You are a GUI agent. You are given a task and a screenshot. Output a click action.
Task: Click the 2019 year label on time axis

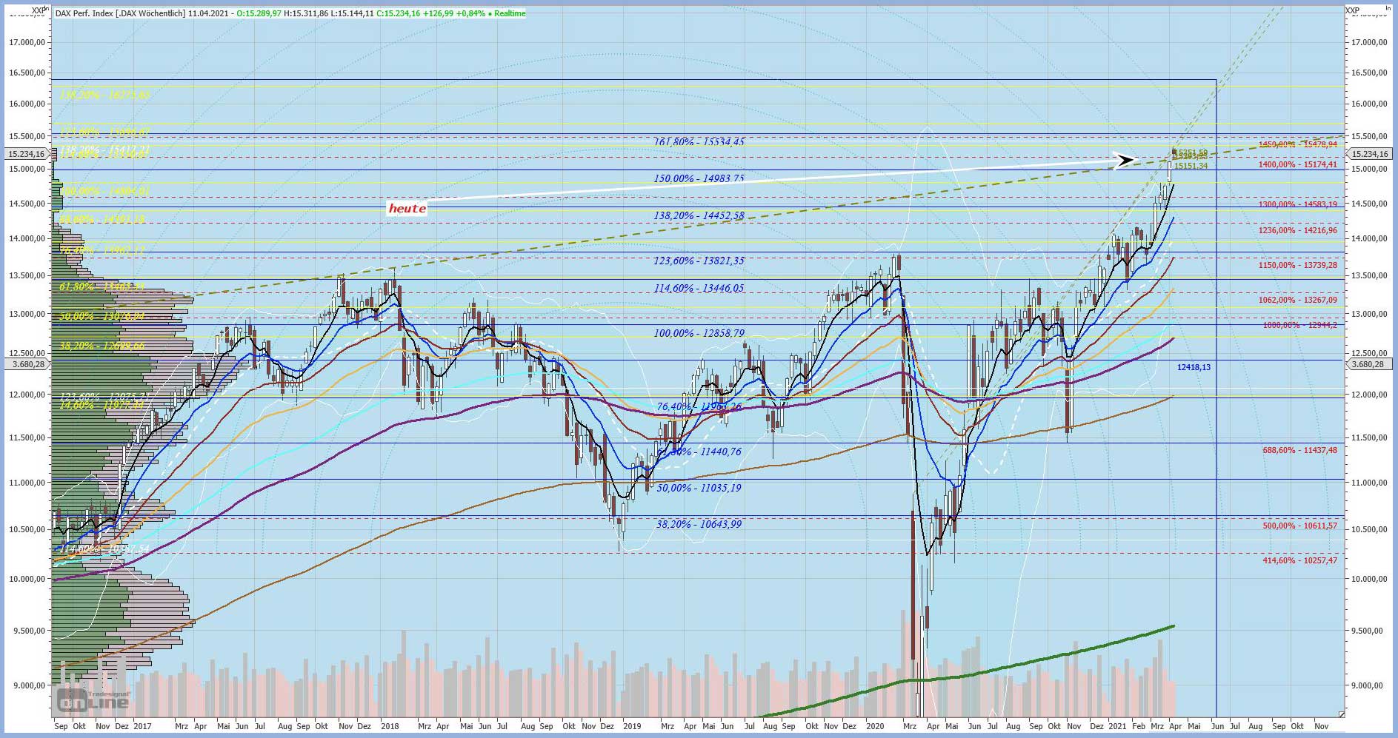tap(632, 727)
